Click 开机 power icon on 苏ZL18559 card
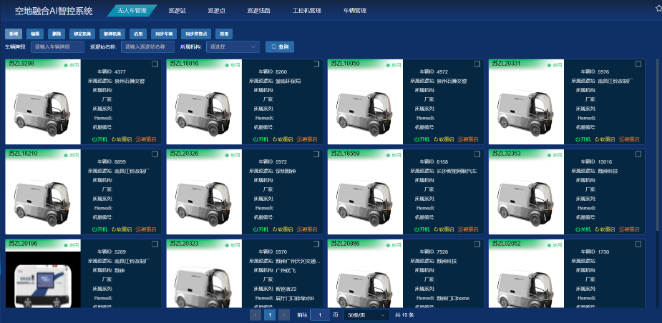This screenshot has width=662, height=323. pyautogui.click(x=417, y=229)
